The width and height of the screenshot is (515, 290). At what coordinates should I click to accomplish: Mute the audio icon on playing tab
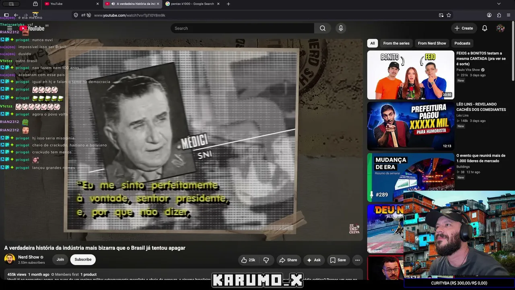[113, 4]
